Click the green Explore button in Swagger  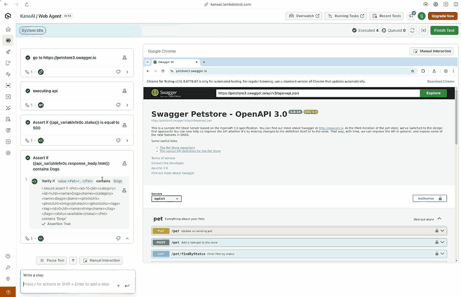433,93
